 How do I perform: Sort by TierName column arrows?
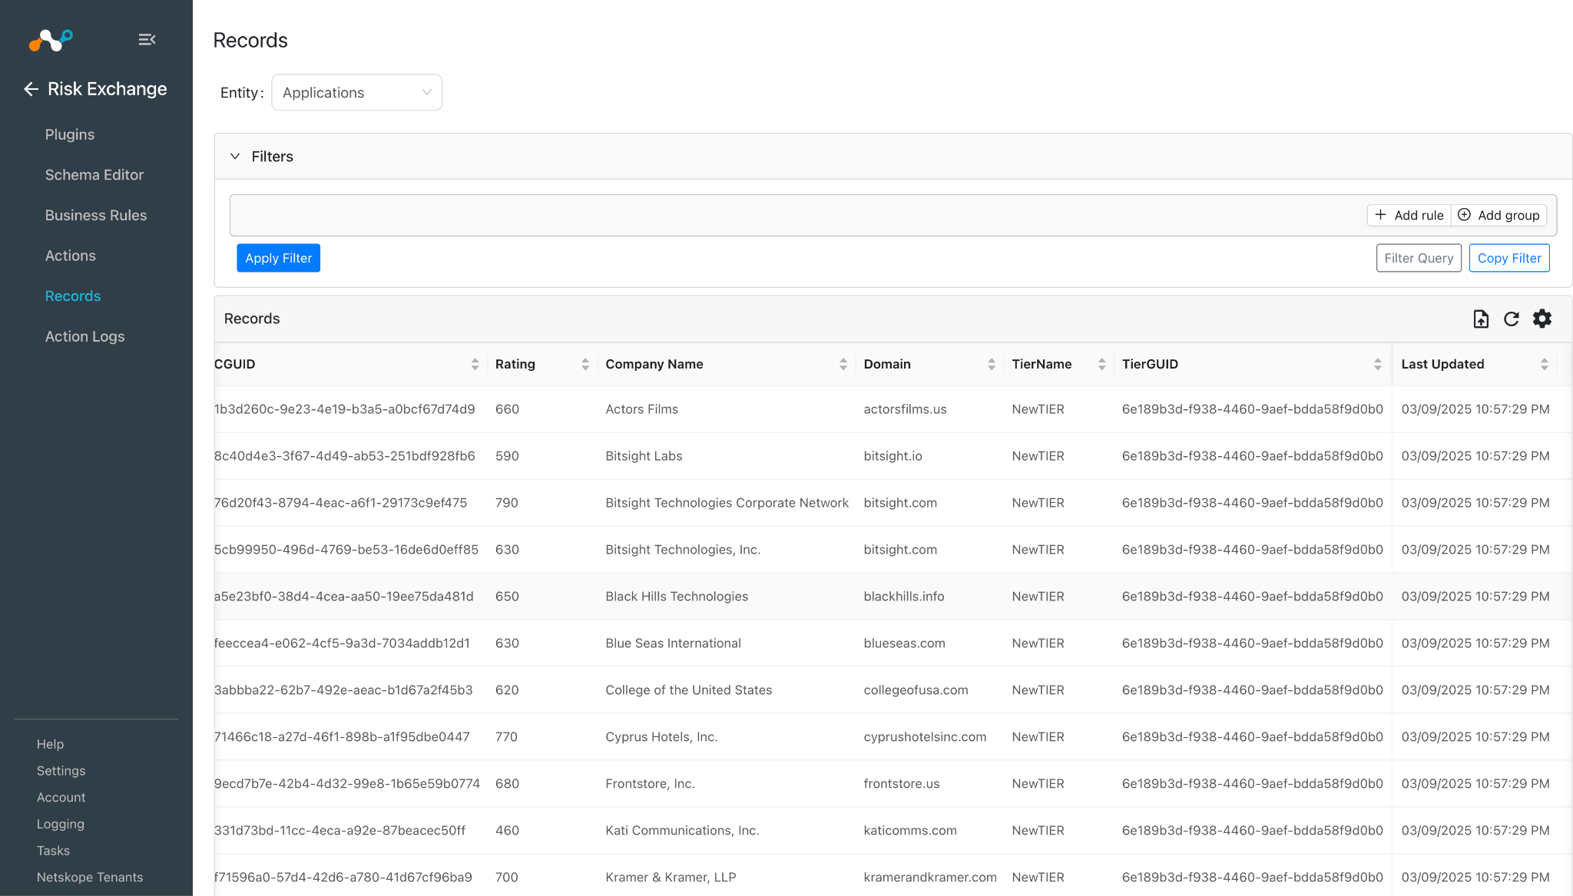(1102, 364)
